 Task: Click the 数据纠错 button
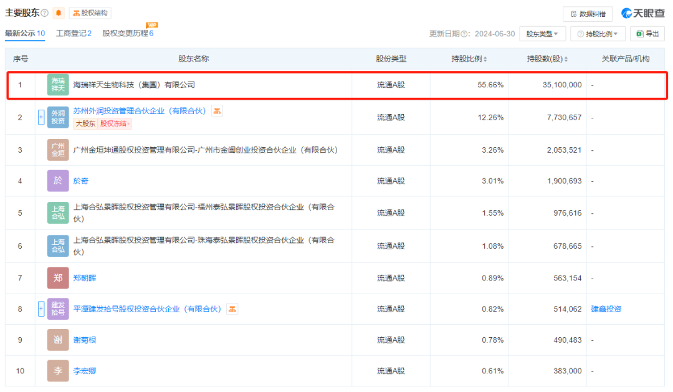(x=587, y=14)
